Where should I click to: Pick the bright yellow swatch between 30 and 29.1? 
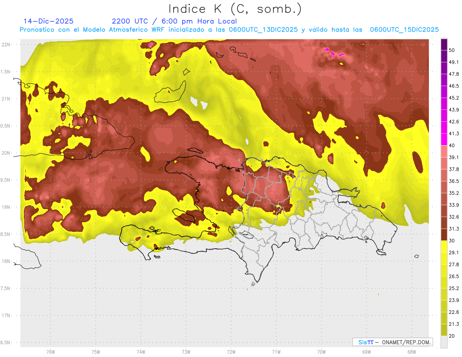point(444,247)
